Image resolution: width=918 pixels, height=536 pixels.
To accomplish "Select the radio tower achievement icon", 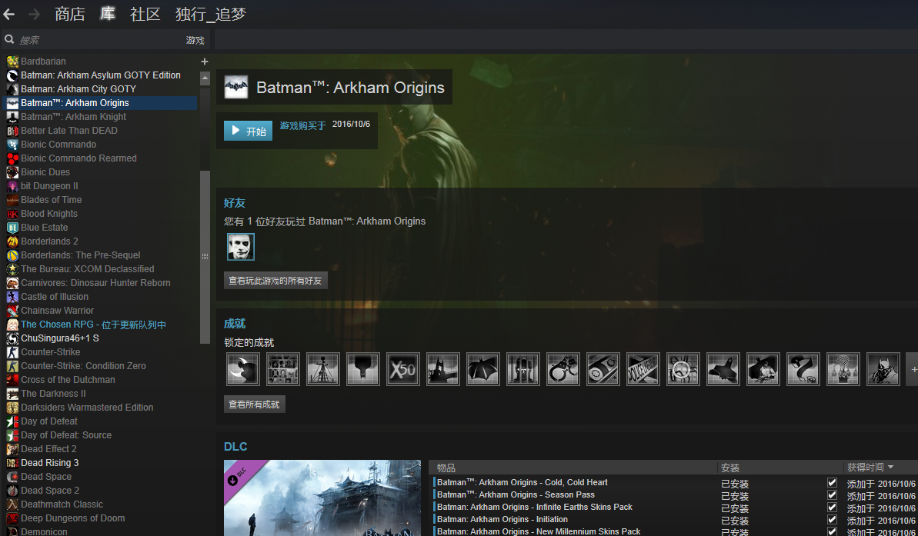I will [322, 369].
